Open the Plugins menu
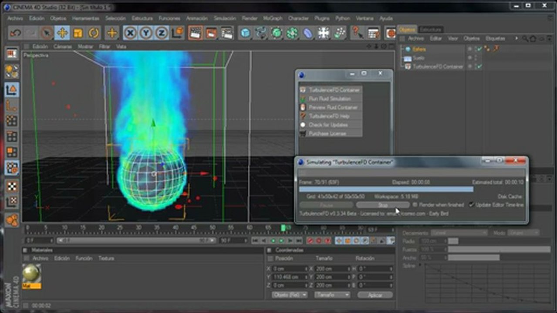 322,18
